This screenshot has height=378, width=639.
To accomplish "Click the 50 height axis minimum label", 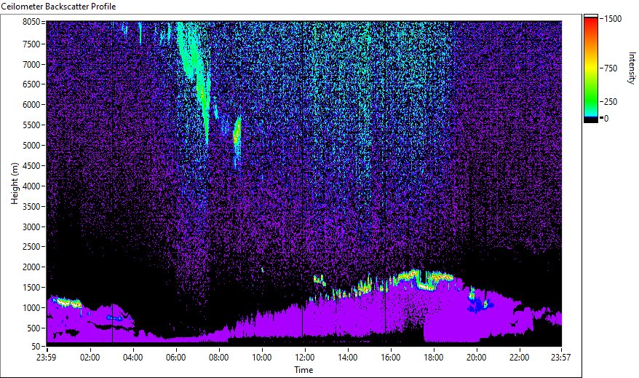I will point(36,347).
